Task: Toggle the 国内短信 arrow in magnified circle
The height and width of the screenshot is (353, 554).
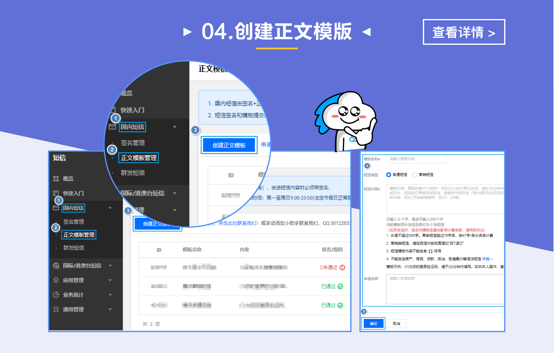Action: [175, 127]
